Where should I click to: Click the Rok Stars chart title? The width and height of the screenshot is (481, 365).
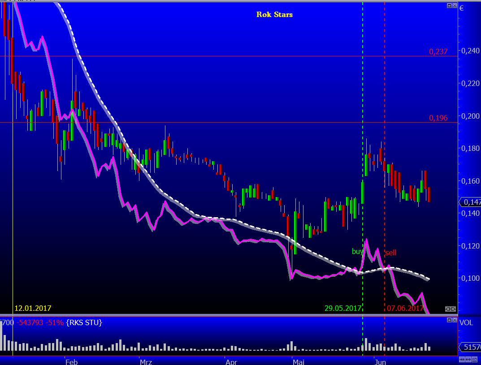[x=274, y=14]
